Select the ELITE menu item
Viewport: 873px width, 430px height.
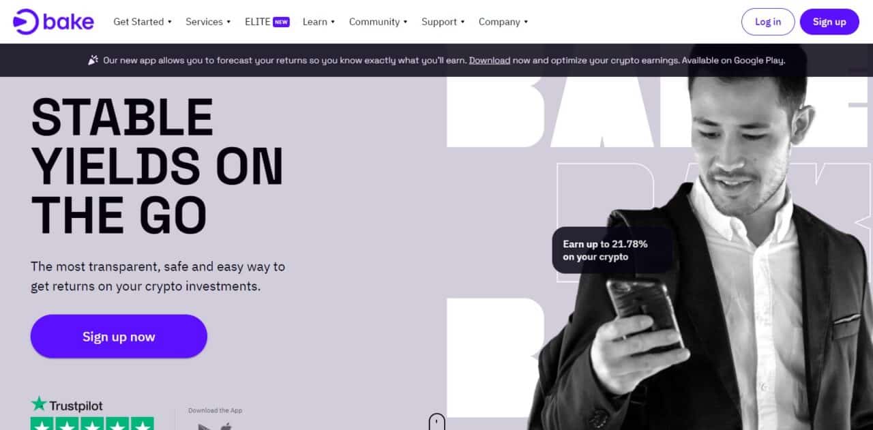[x=258, y=22]
